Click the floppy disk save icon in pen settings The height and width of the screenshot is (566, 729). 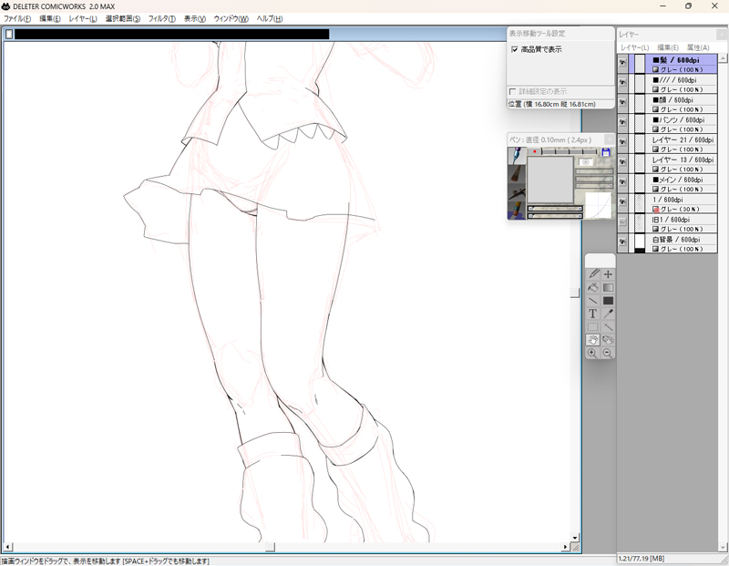(606, 152)
